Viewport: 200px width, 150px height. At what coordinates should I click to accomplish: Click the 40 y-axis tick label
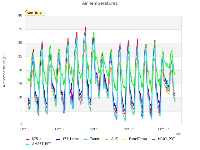coord(20,15)
